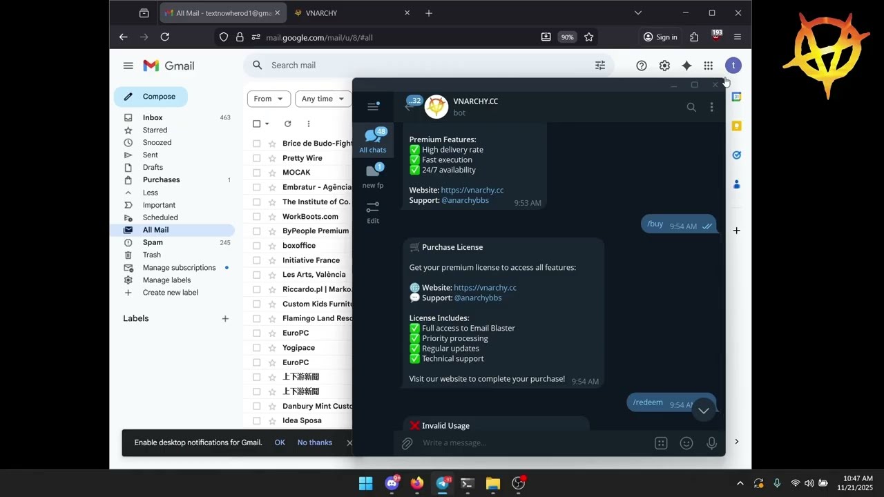Bookmark this page with the star icon
This screenshot has width=884, height=497.
pyautogui.click(x=589, y=37)
